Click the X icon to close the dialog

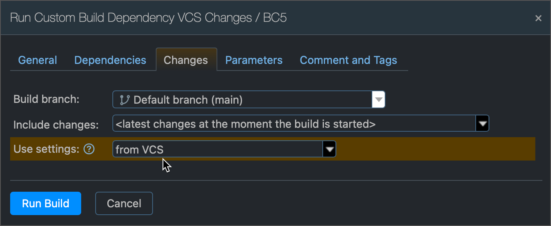tap(538, 18)
